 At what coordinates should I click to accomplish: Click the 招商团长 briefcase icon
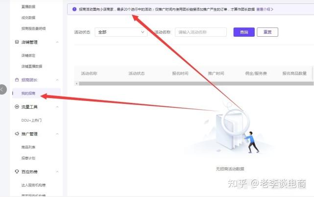point(17,80)
